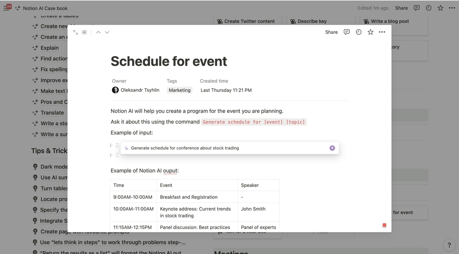This screenshot has height=254, width=459.
Task: Switch peek mode layout icon in modal
Action: (84, 32)
